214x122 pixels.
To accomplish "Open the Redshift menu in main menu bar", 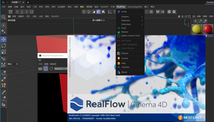I will [x=104, y=7].
